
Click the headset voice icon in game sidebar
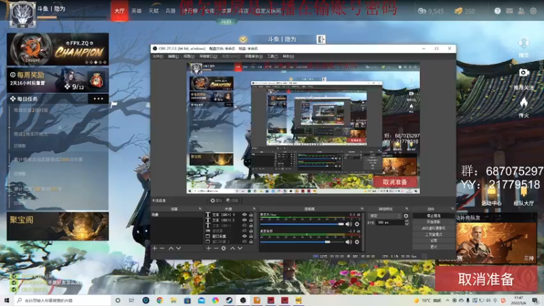click(524, 44)
